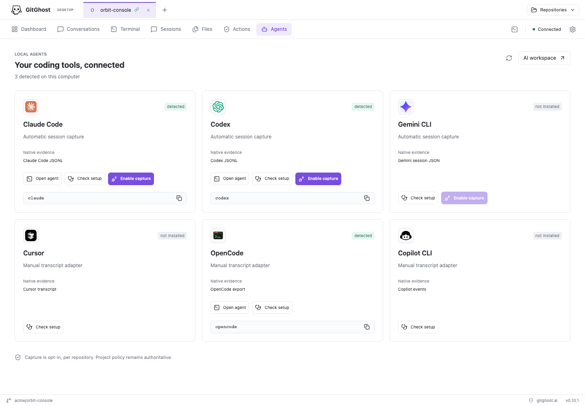Check setup for Claude Code
The width and height of the screenshot is (585, 406).
tap(85, 179)
